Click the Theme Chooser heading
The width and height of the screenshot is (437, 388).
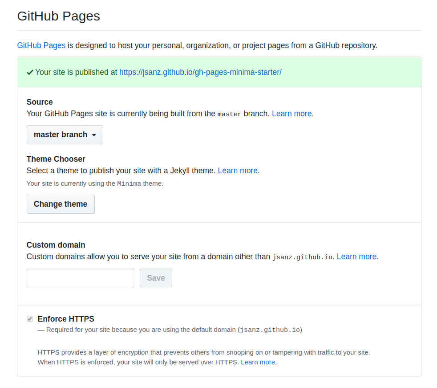pos(56,159)
